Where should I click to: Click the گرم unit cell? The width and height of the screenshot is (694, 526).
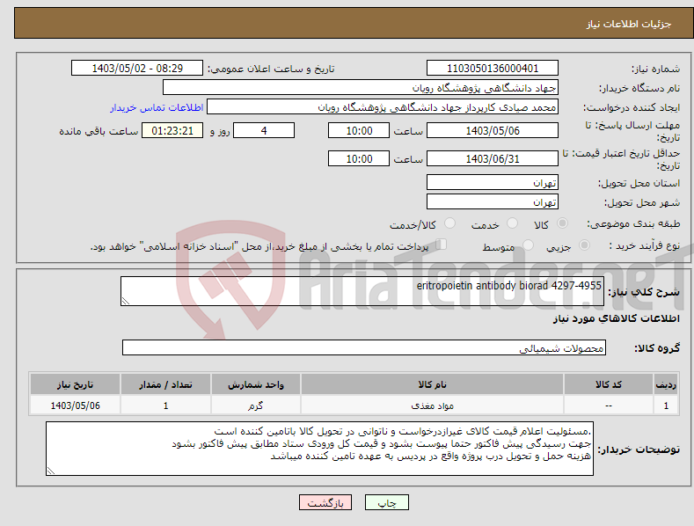[256, 405]
